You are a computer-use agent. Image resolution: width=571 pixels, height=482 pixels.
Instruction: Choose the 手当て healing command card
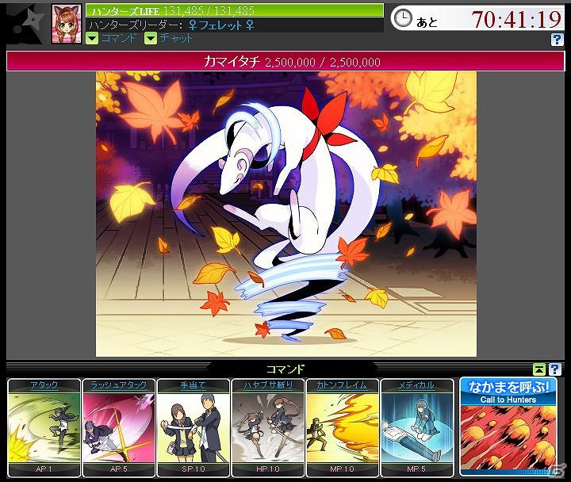(x=194, y=428)
